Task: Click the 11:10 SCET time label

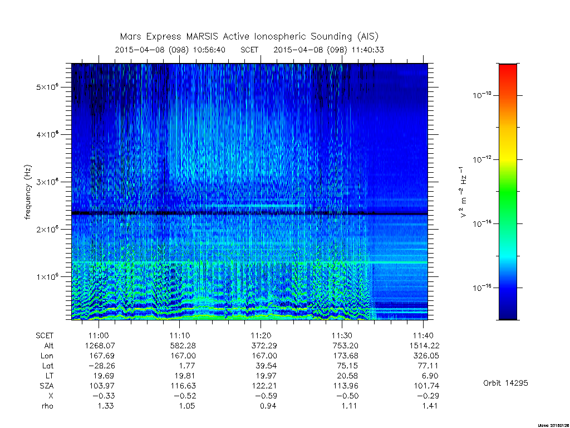Action: pyautogui.click(x=180, y=335)
